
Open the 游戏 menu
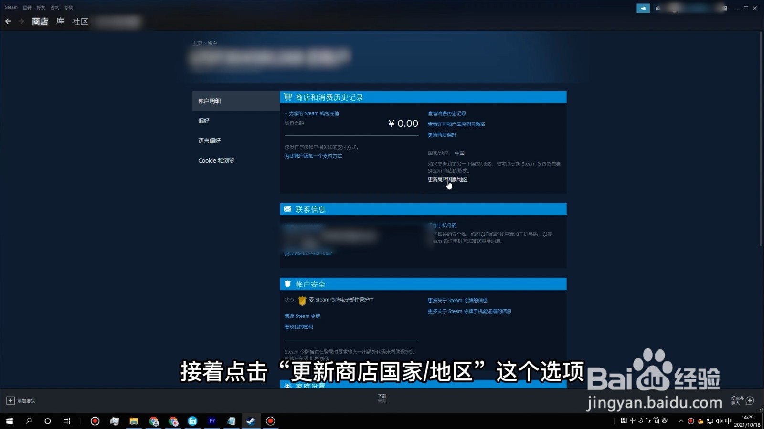tap(55, 8)
